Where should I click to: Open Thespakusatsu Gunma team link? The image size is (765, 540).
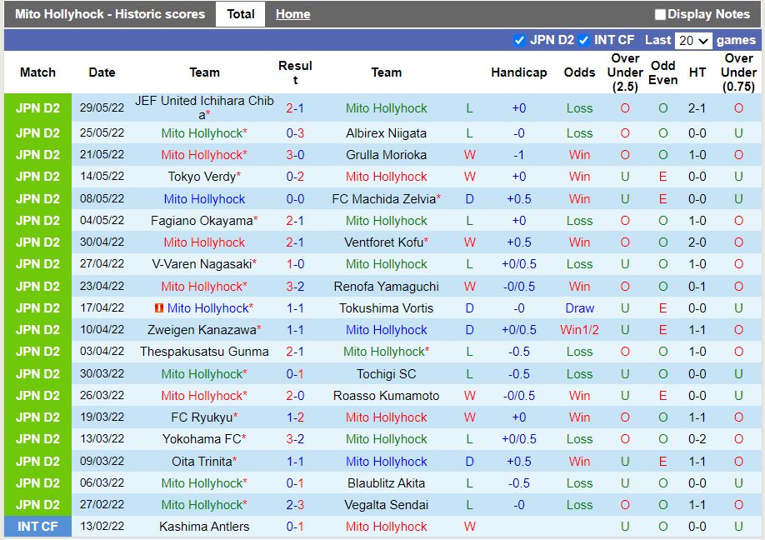click(x=204, y=352)
